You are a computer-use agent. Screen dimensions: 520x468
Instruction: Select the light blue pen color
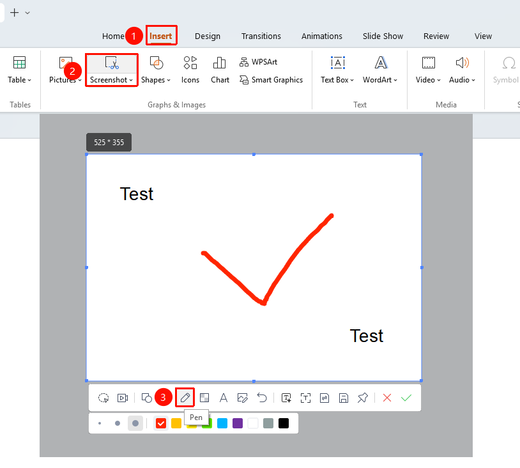point(222,423)
